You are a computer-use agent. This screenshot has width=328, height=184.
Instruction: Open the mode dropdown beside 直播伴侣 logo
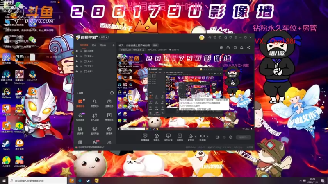tap(104, 37)
